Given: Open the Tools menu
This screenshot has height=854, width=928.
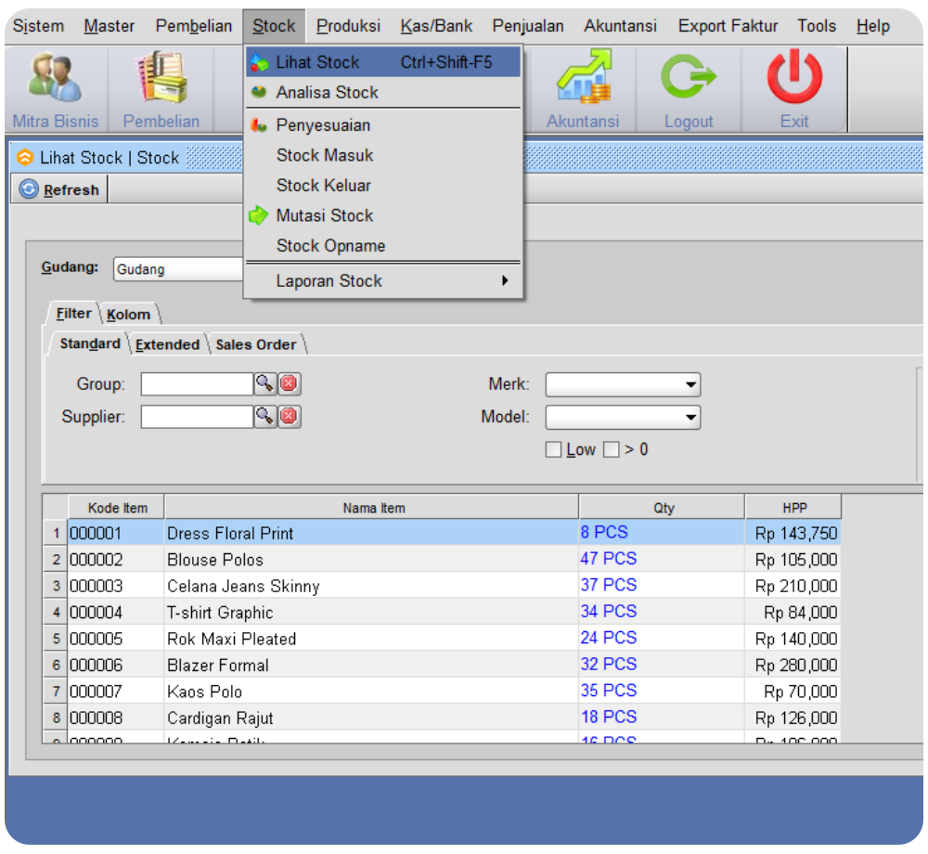Looking at the screenshot, I should coord(816,26).
